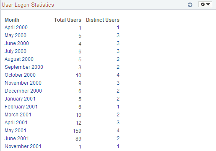
Task: Select total users value 10 for October 2000
Action: 78,75
